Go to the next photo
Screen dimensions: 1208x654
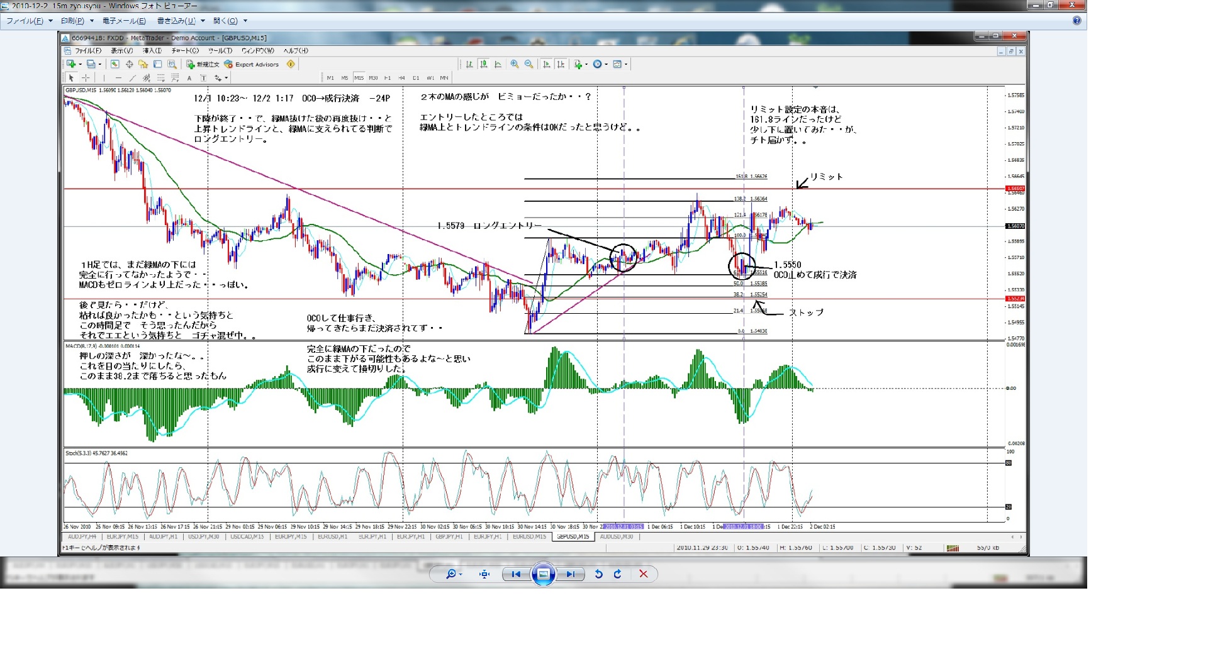click(570, 574)
